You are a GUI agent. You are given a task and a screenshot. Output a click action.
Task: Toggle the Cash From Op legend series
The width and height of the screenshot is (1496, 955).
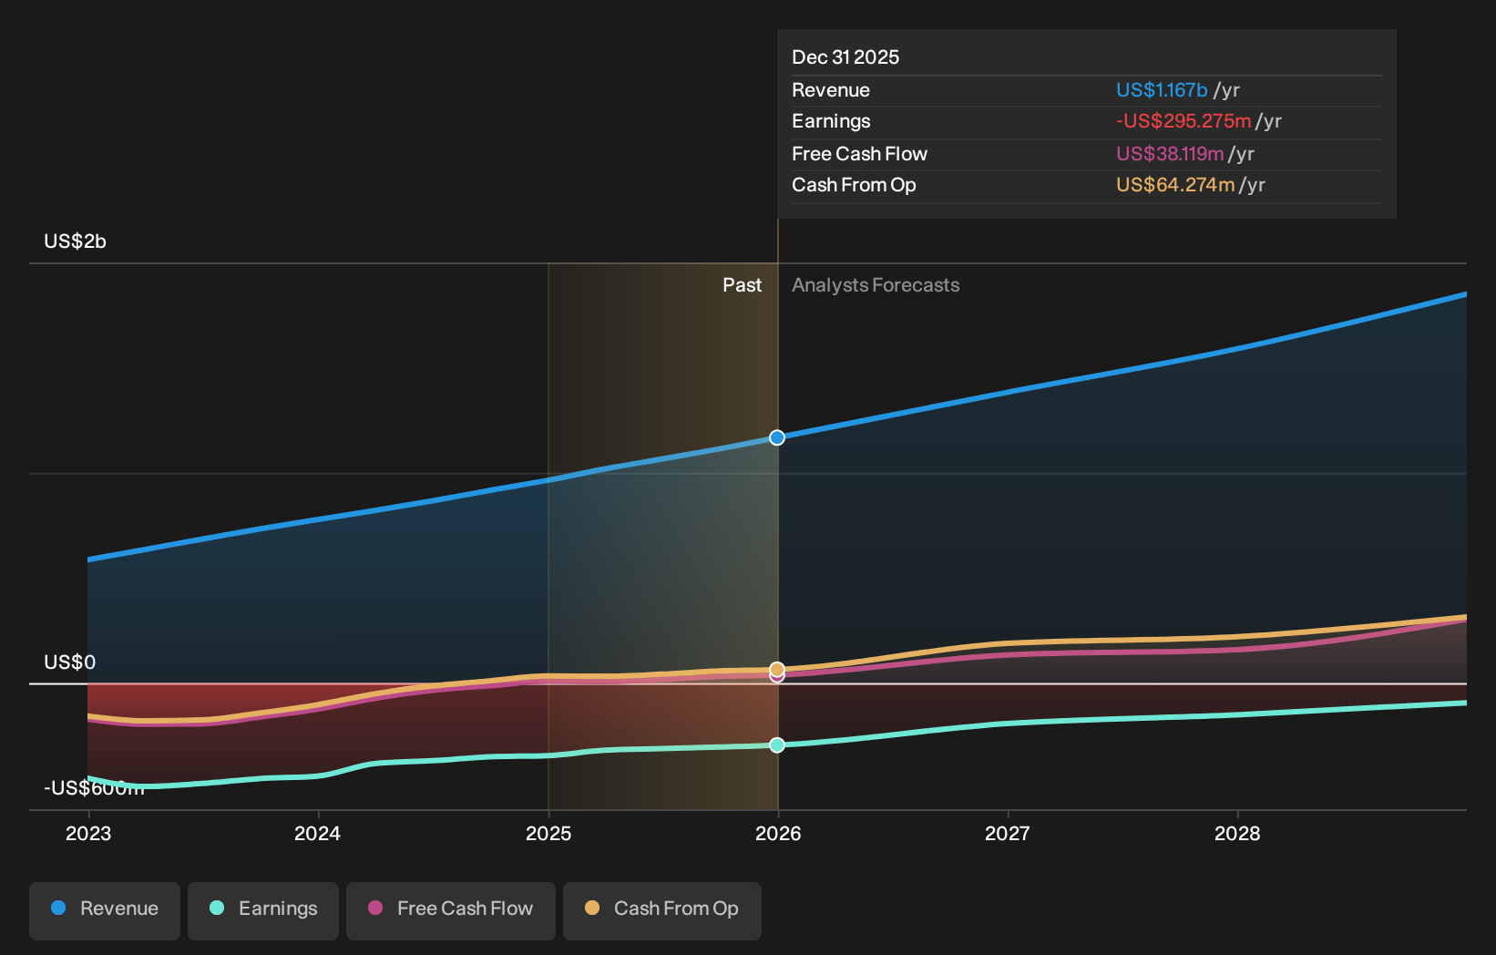coord(662,910)
